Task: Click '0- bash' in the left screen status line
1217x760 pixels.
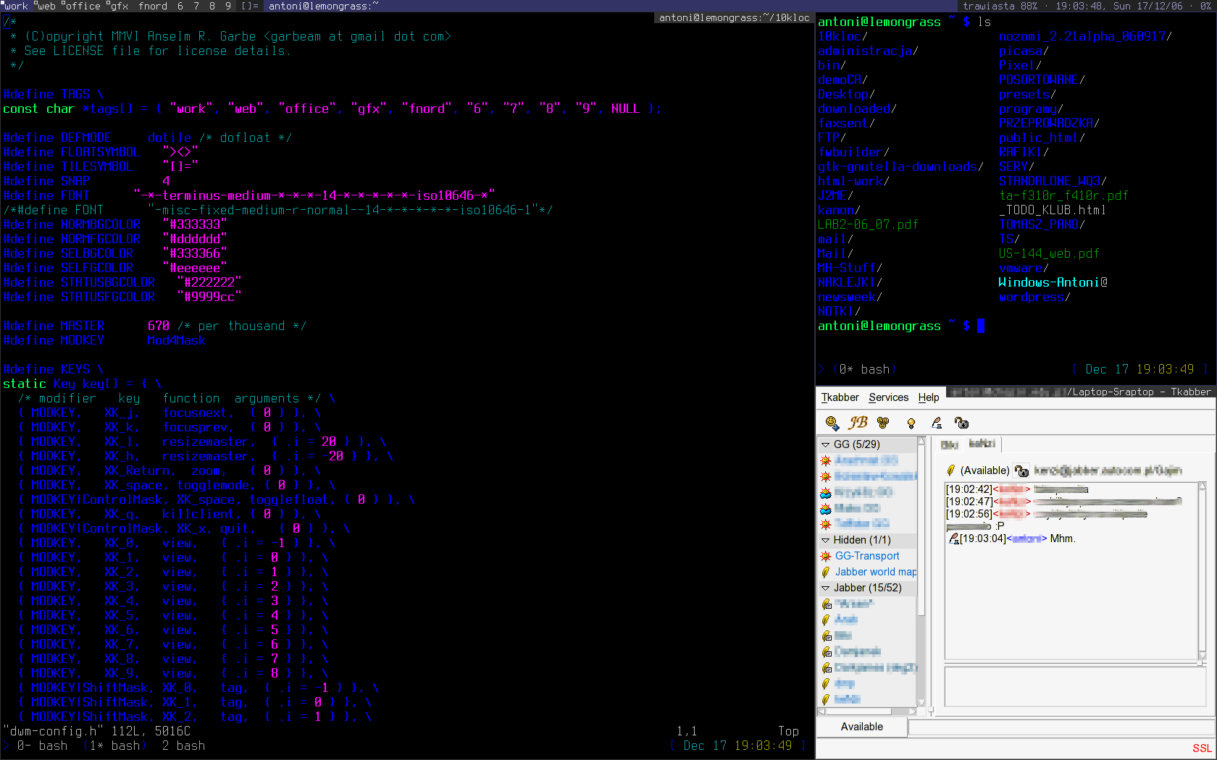Action: point(42,746)
